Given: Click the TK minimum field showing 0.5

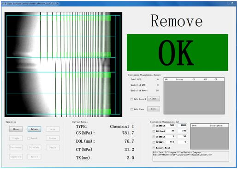Looking at the screenshot, I should (x=170, y=142).
